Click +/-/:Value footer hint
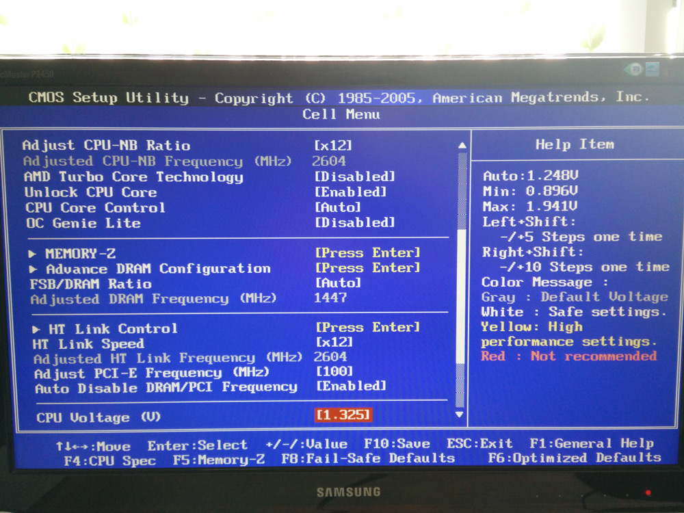This screenshot has width=684, height=513. click(x=306, y=445)
